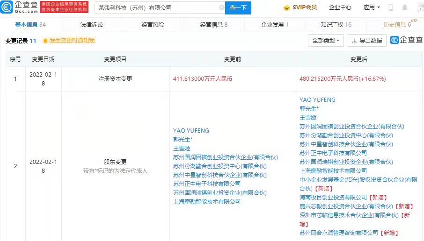Open 深圳市芯临信息技术合伙企业 link
This screenshot has height=241, width=424.
[x=349, y=215]
